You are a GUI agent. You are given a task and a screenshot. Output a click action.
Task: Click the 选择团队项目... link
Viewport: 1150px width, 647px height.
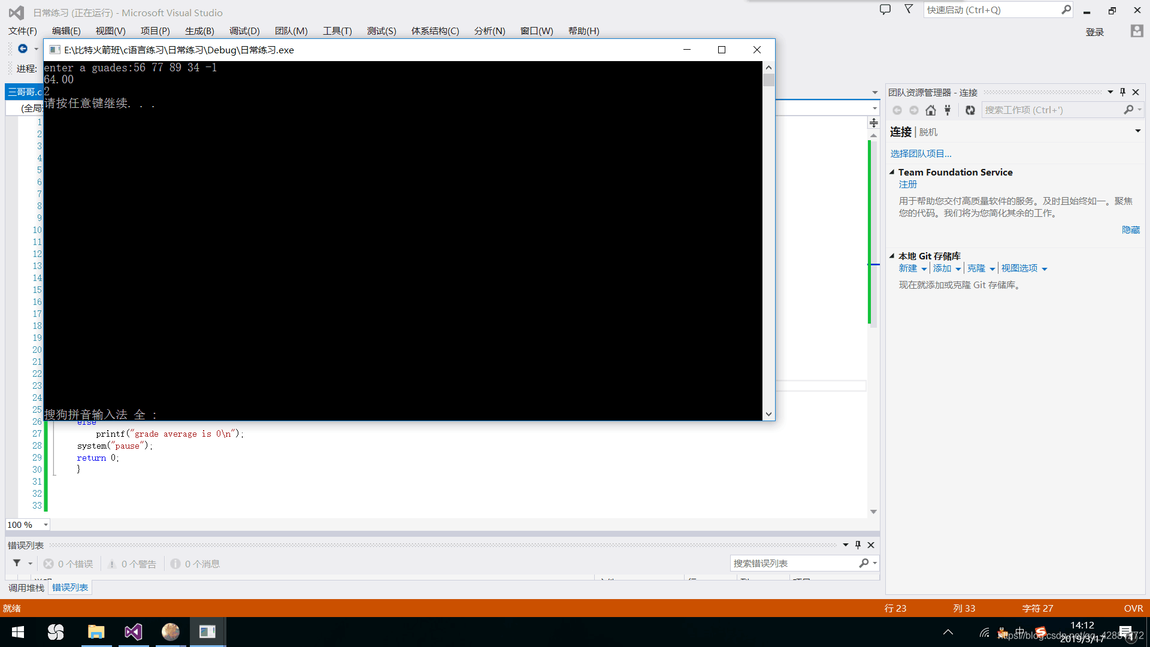coord(921,154)
